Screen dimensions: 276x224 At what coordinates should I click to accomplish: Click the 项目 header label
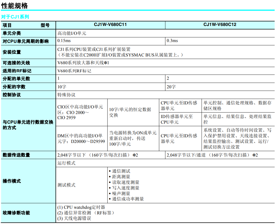coord(7,25)
